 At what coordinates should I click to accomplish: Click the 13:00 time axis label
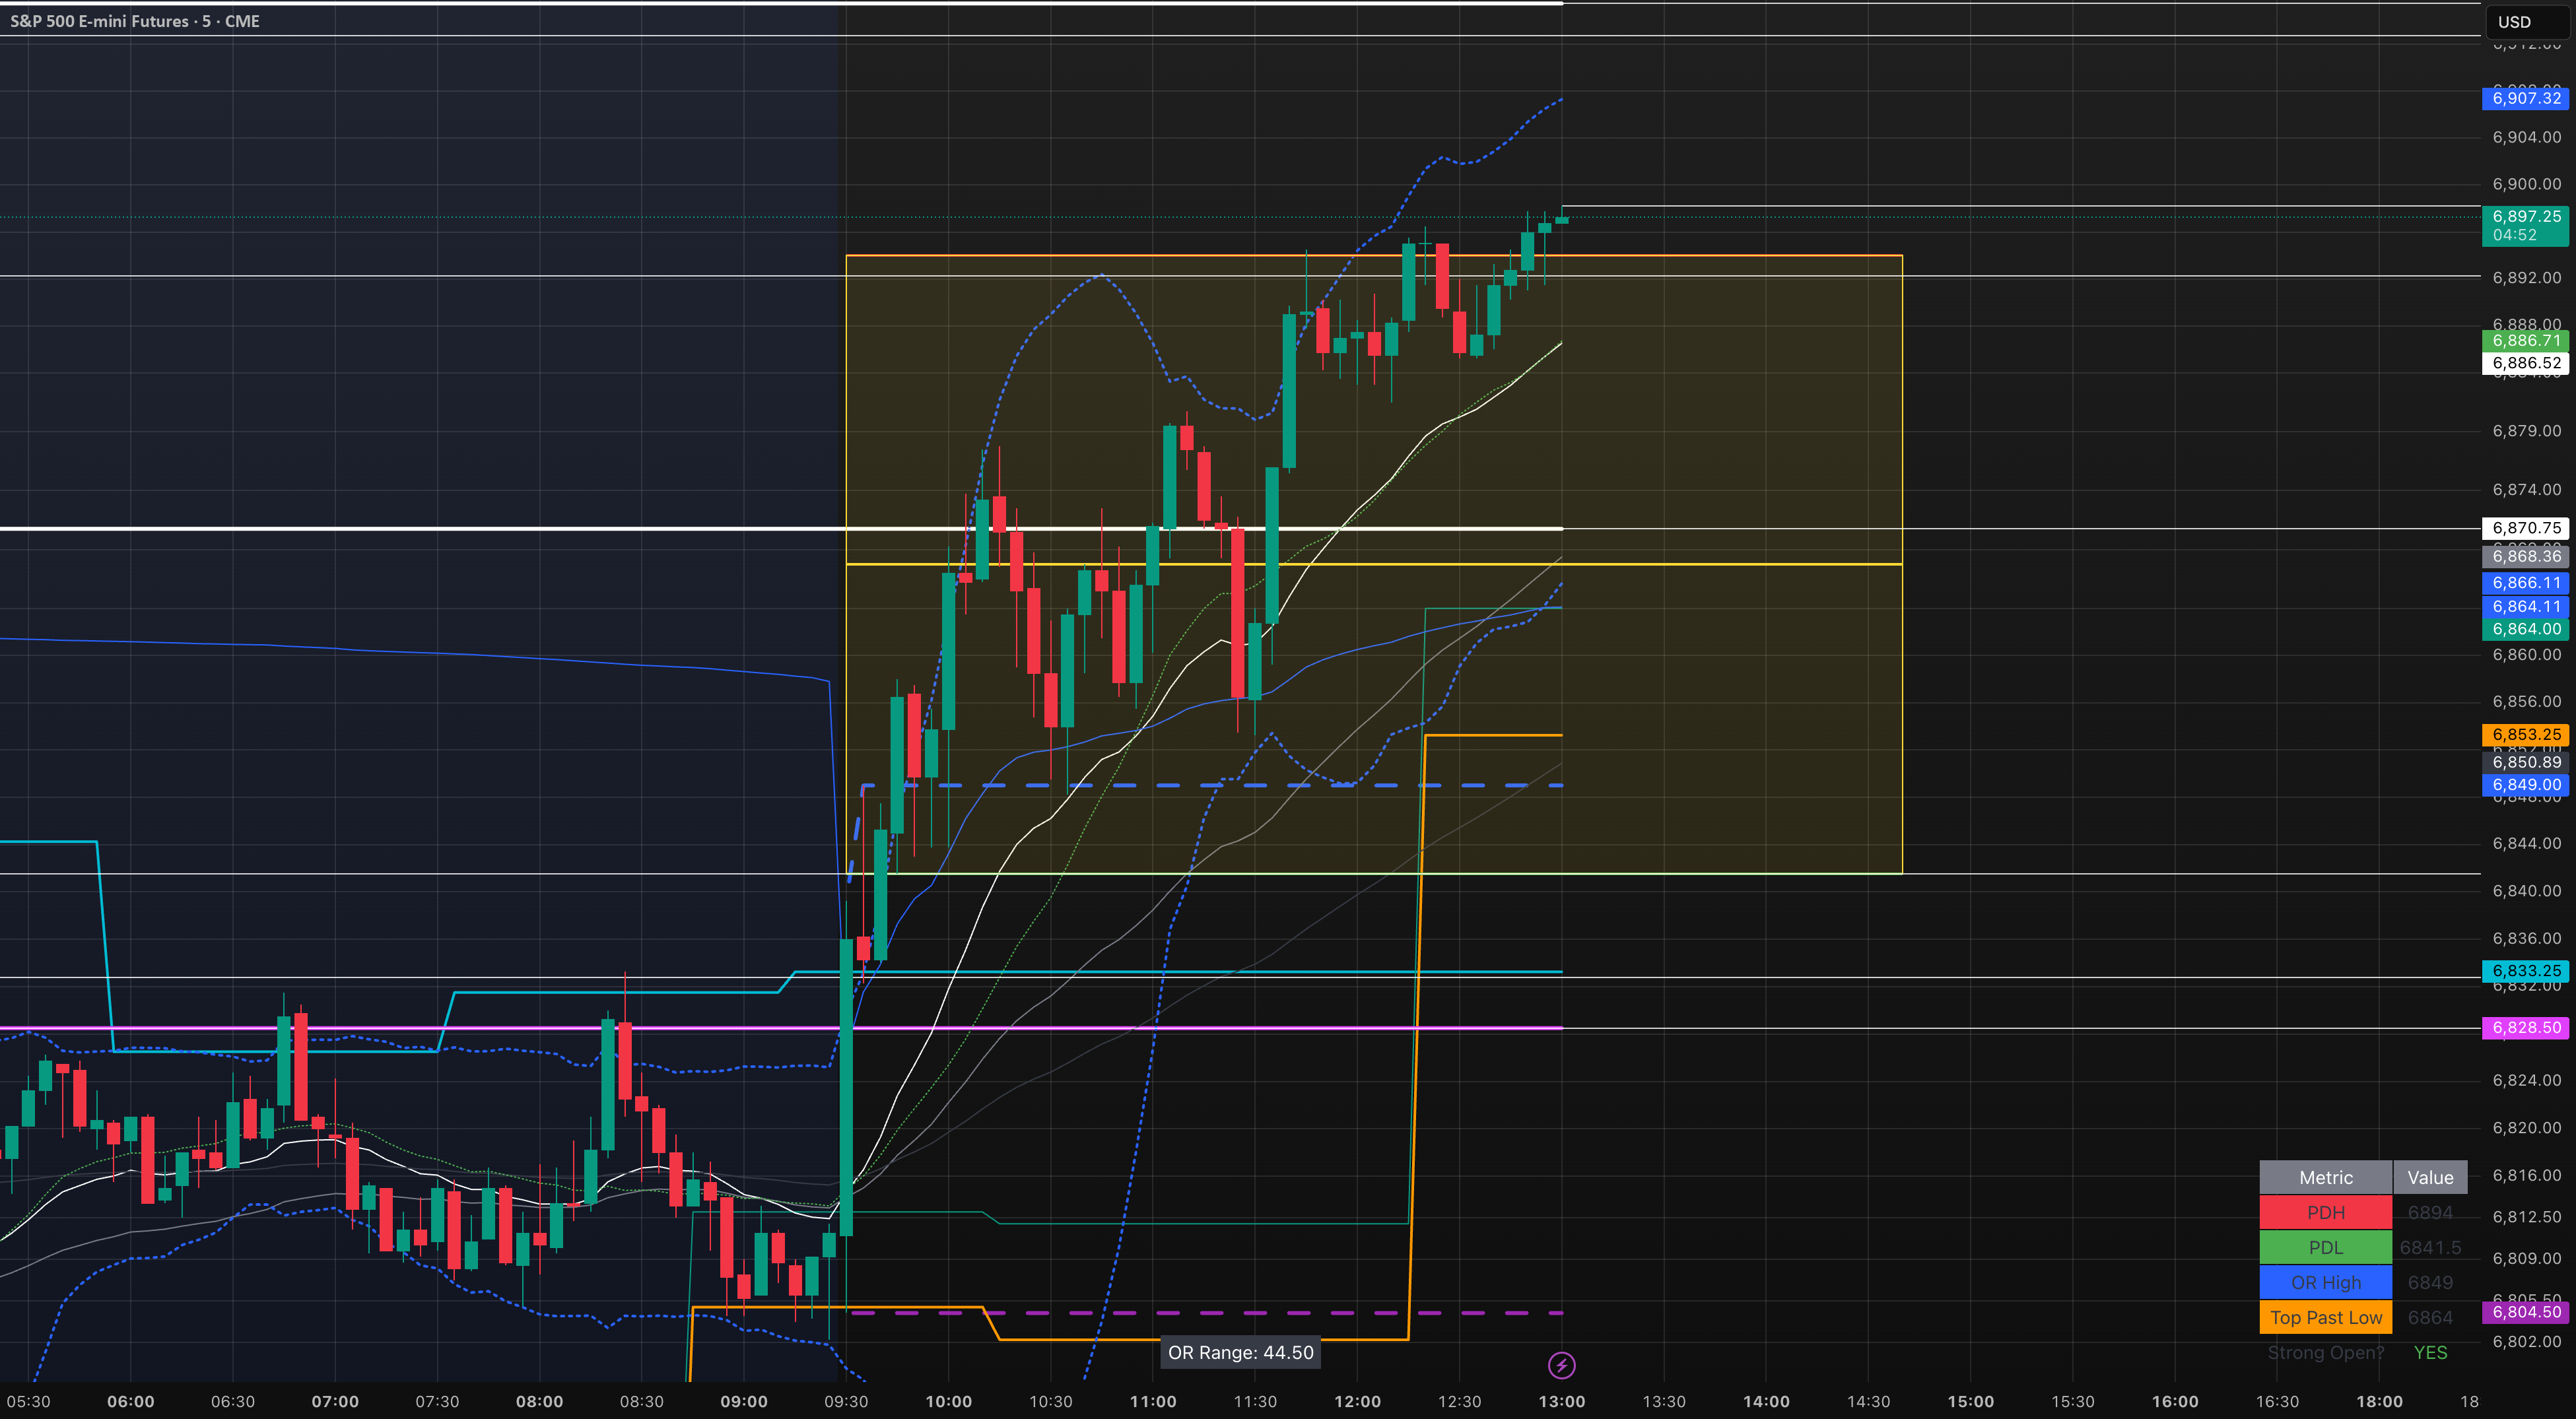coord(1561,1402)
